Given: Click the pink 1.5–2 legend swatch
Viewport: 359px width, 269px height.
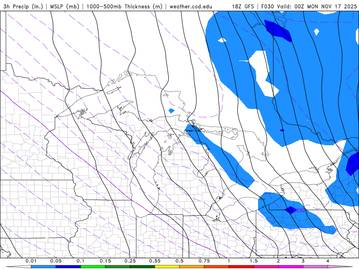Looking at the screenshot, I should (x=266, y=267).
